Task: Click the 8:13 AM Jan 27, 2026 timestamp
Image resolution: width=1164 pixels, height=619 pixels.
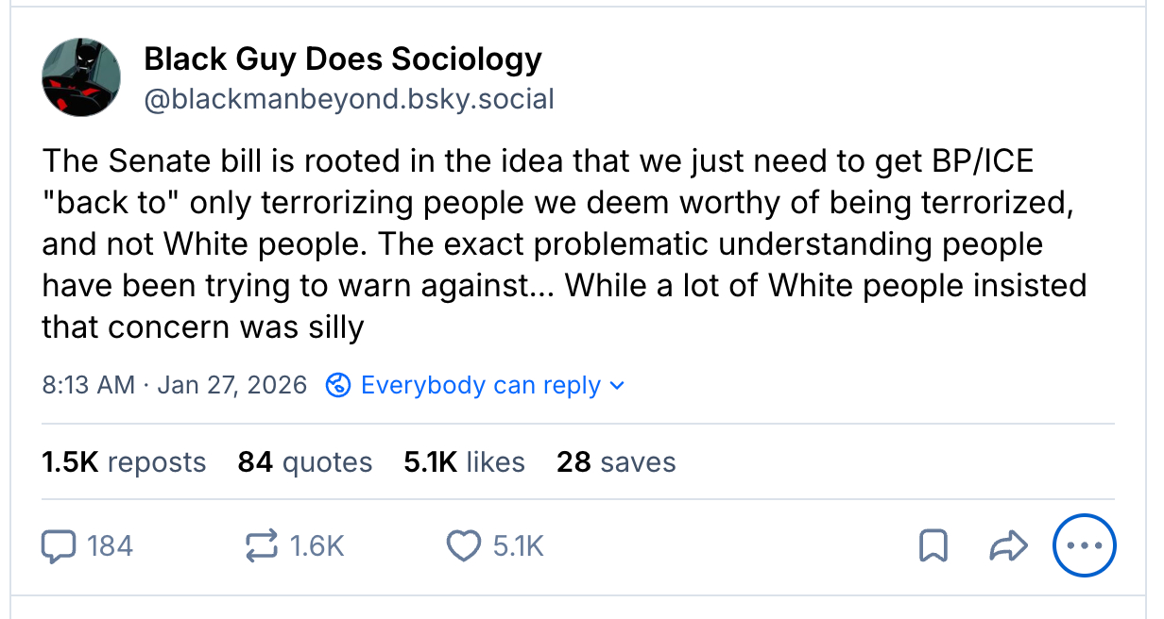Action: [x=175, y=385]
